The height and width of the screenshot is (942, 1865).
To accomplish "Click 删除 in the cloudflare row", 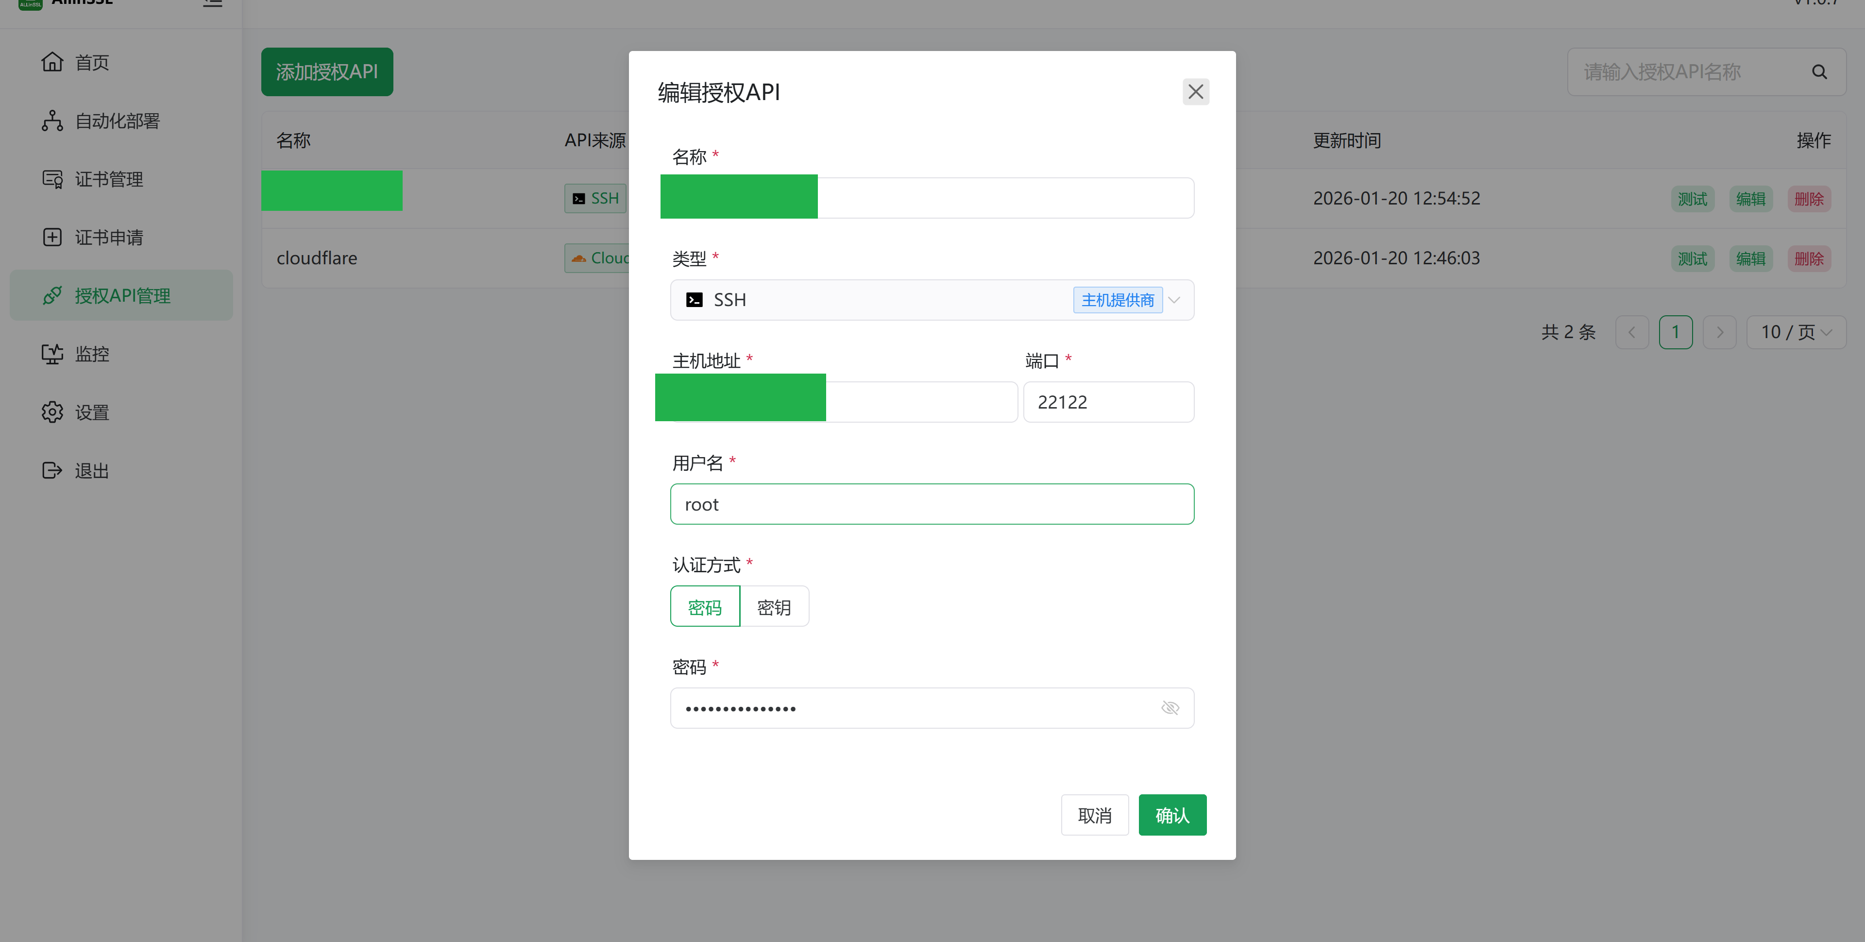I will 1809,258.
